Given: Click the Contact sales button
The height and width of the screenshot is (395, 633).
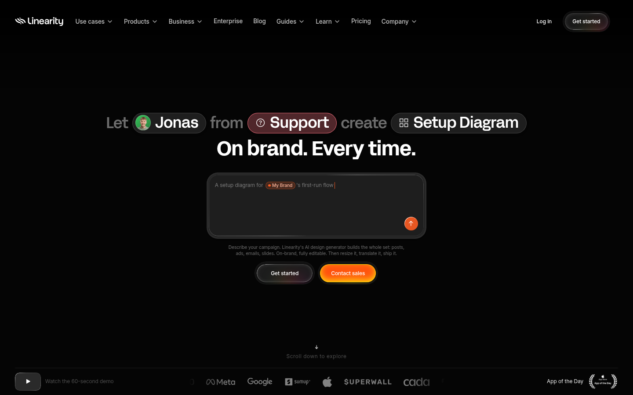Looking at the screenshot, I should click(348, 273).
